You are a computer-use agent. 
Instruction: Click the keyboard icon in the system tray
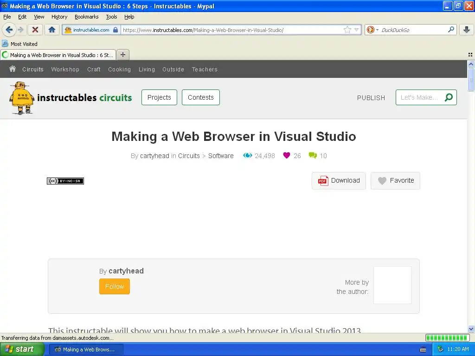coord(423,350)
